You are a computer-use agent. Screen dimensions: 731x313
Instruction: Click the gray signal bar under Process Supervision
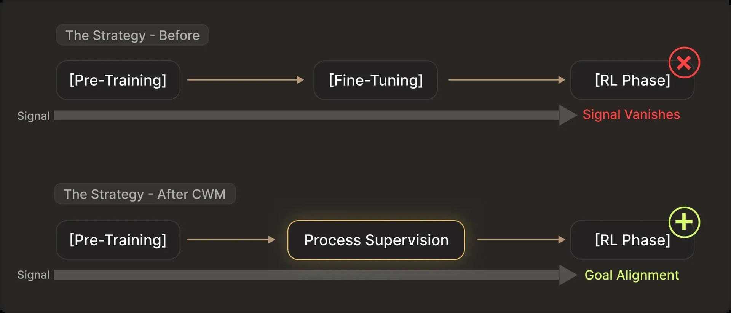376,275
